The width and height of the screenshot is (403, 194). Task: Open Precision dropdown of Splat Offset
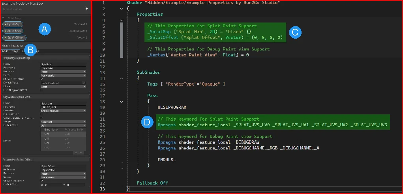click(x=63, y=174)
